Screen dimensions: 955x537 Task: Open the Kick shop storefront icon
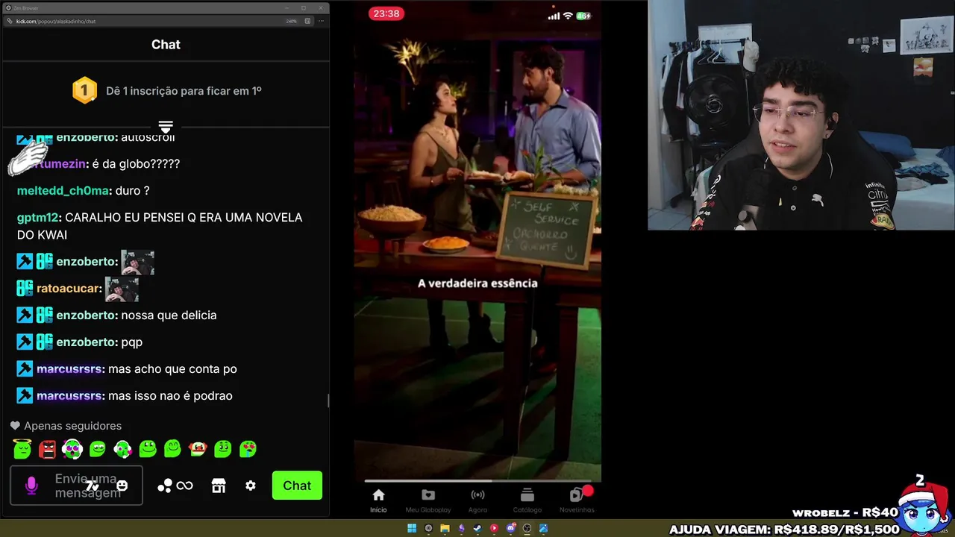click(x=219, y=486)
